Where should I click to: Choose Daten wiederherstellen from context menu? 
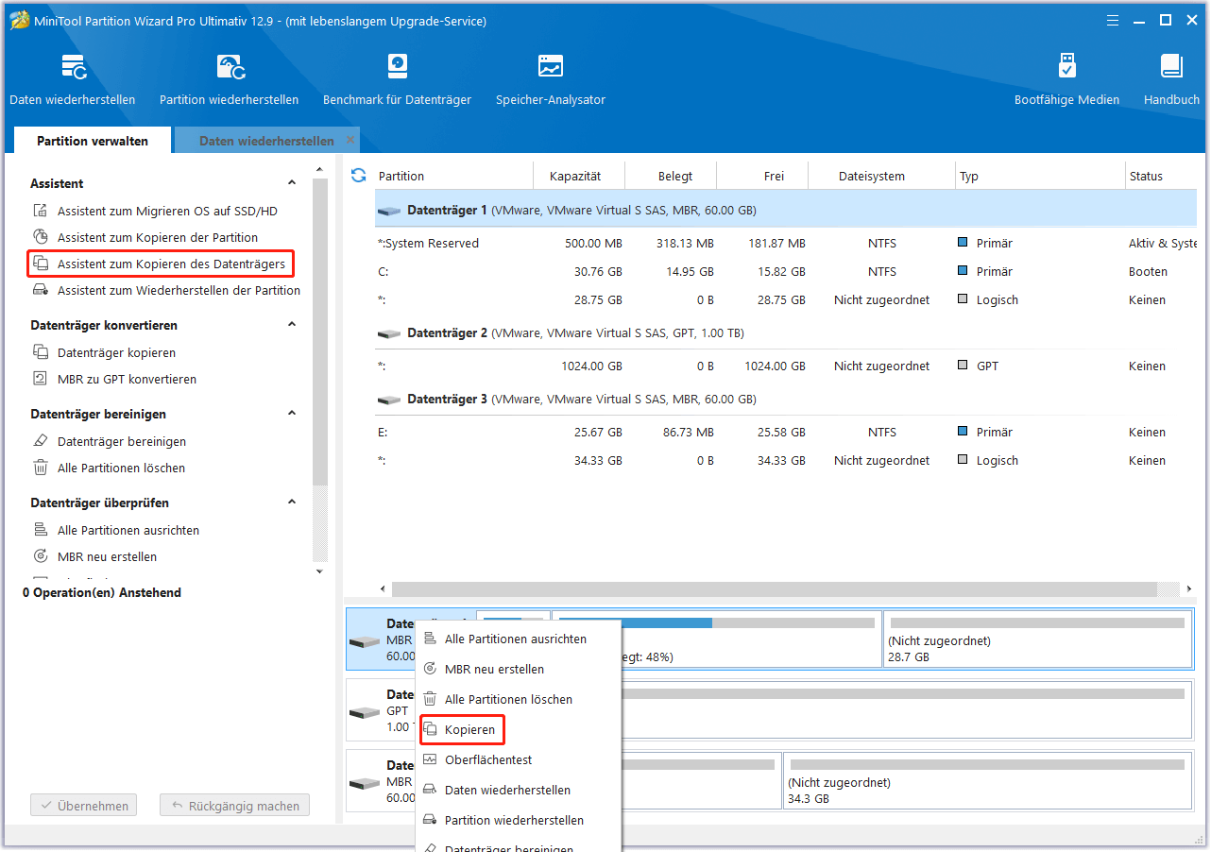(x=518, y=791)
